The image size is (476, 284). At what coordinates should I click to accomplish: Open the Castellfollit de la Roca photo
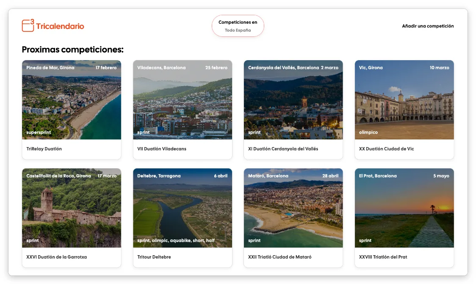(72, 208)
